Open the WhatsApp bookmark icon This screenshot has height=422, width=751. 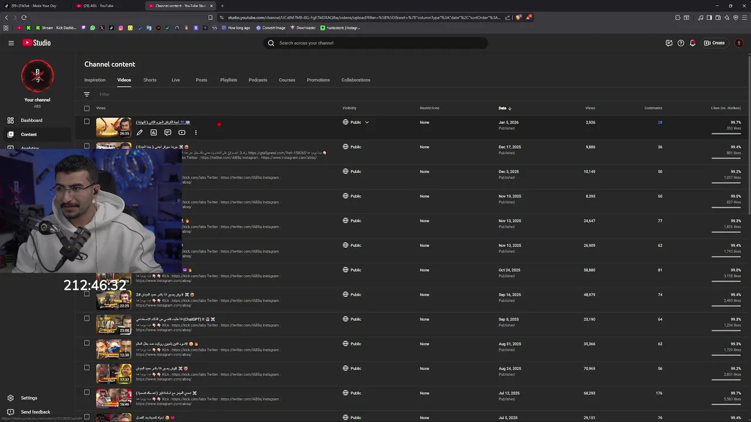[92, 28]
